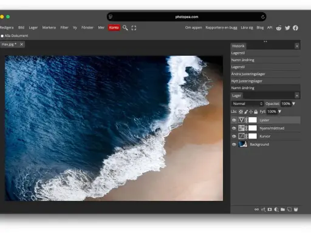Select the Lager panel tab

236,95
